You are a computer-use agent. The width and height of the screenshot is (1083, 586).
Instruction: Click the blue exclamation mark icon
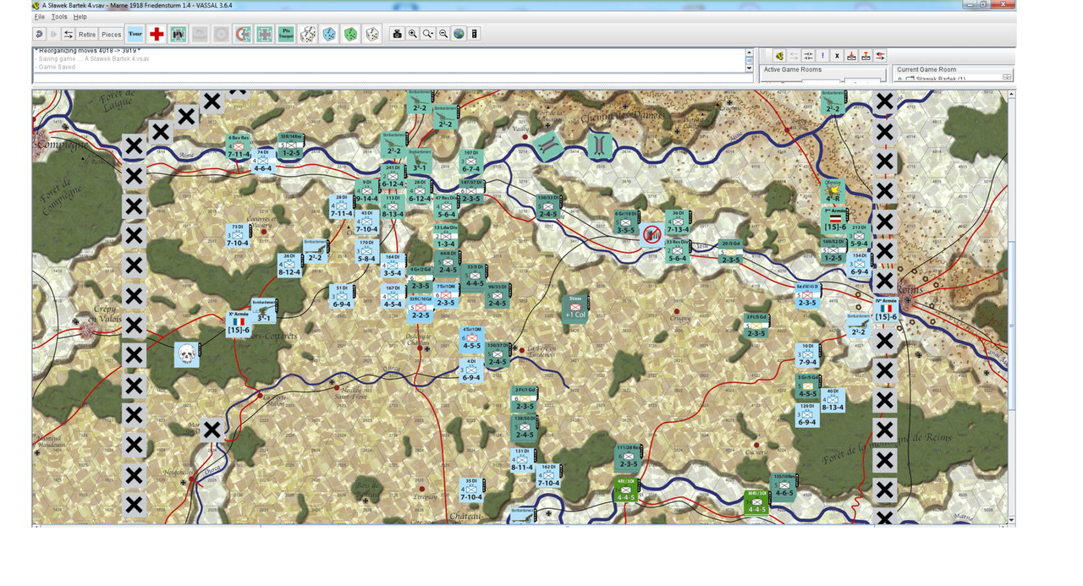(x=822, y=56)
